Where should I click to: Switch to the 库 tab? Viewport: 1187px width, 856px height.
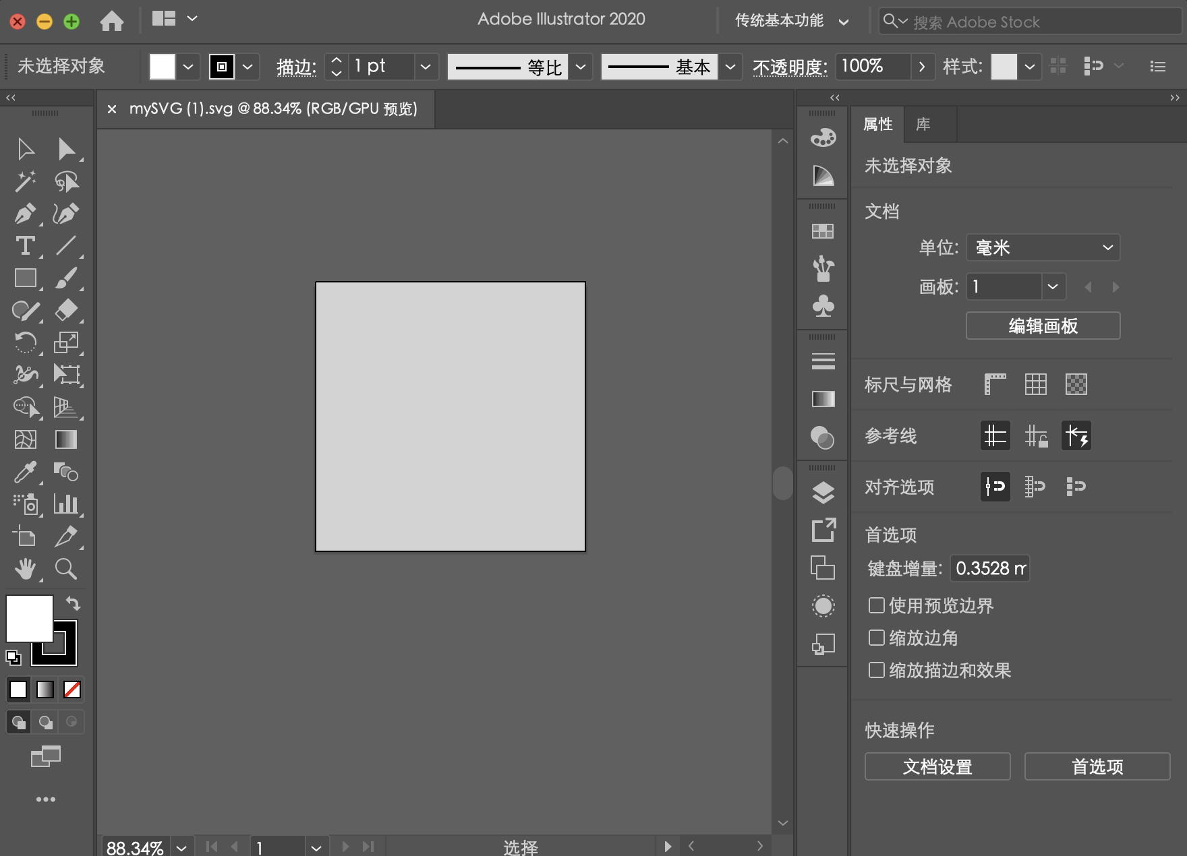click(x=923, y=124)
